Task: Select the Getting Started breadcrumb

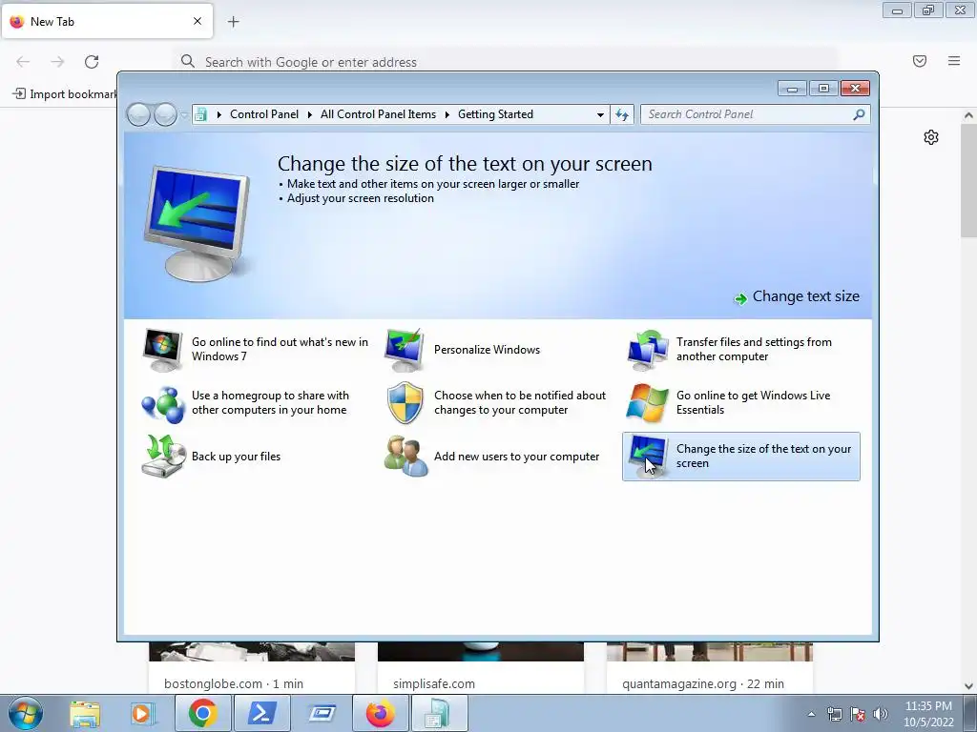Action: click(495, 114)
